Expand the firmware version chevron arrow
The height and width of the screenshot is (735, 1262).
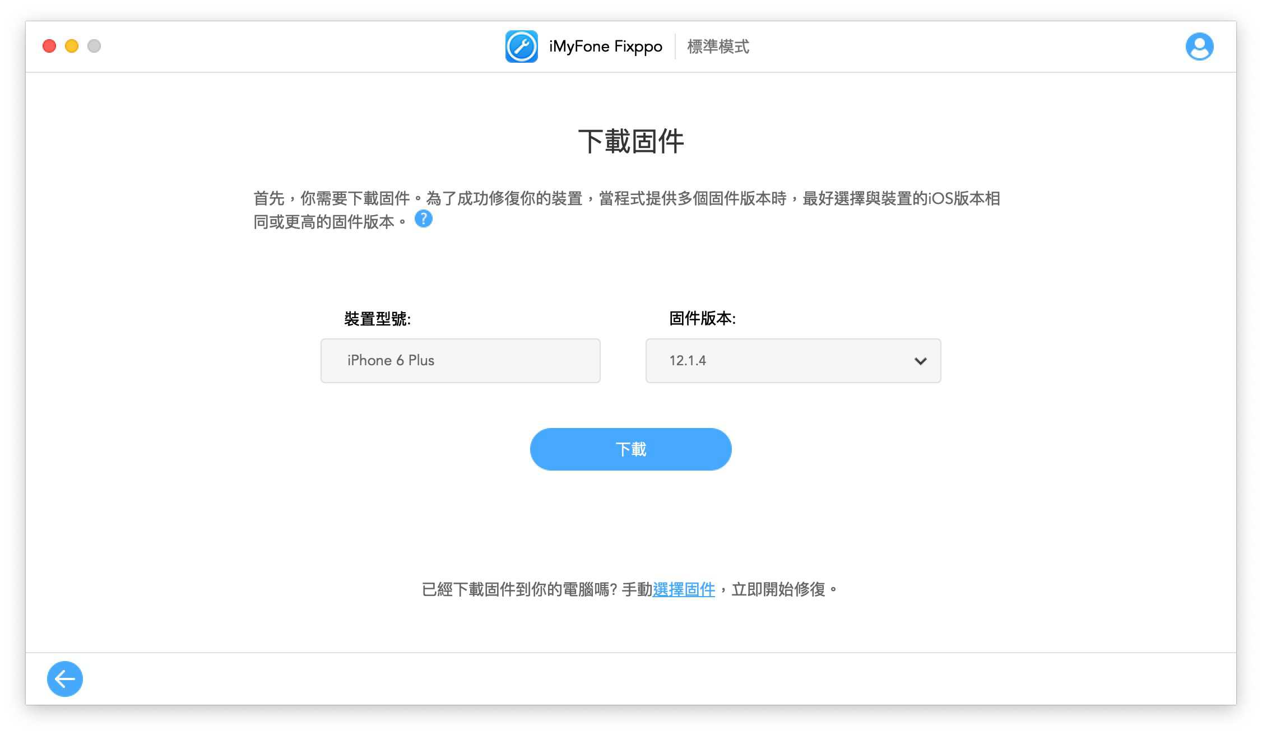pos(920,361)
